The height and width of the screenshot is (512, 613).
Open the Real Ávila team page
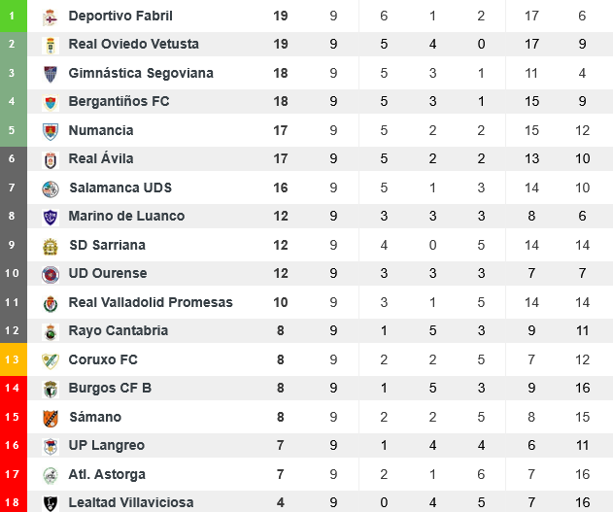click(101, 159)
